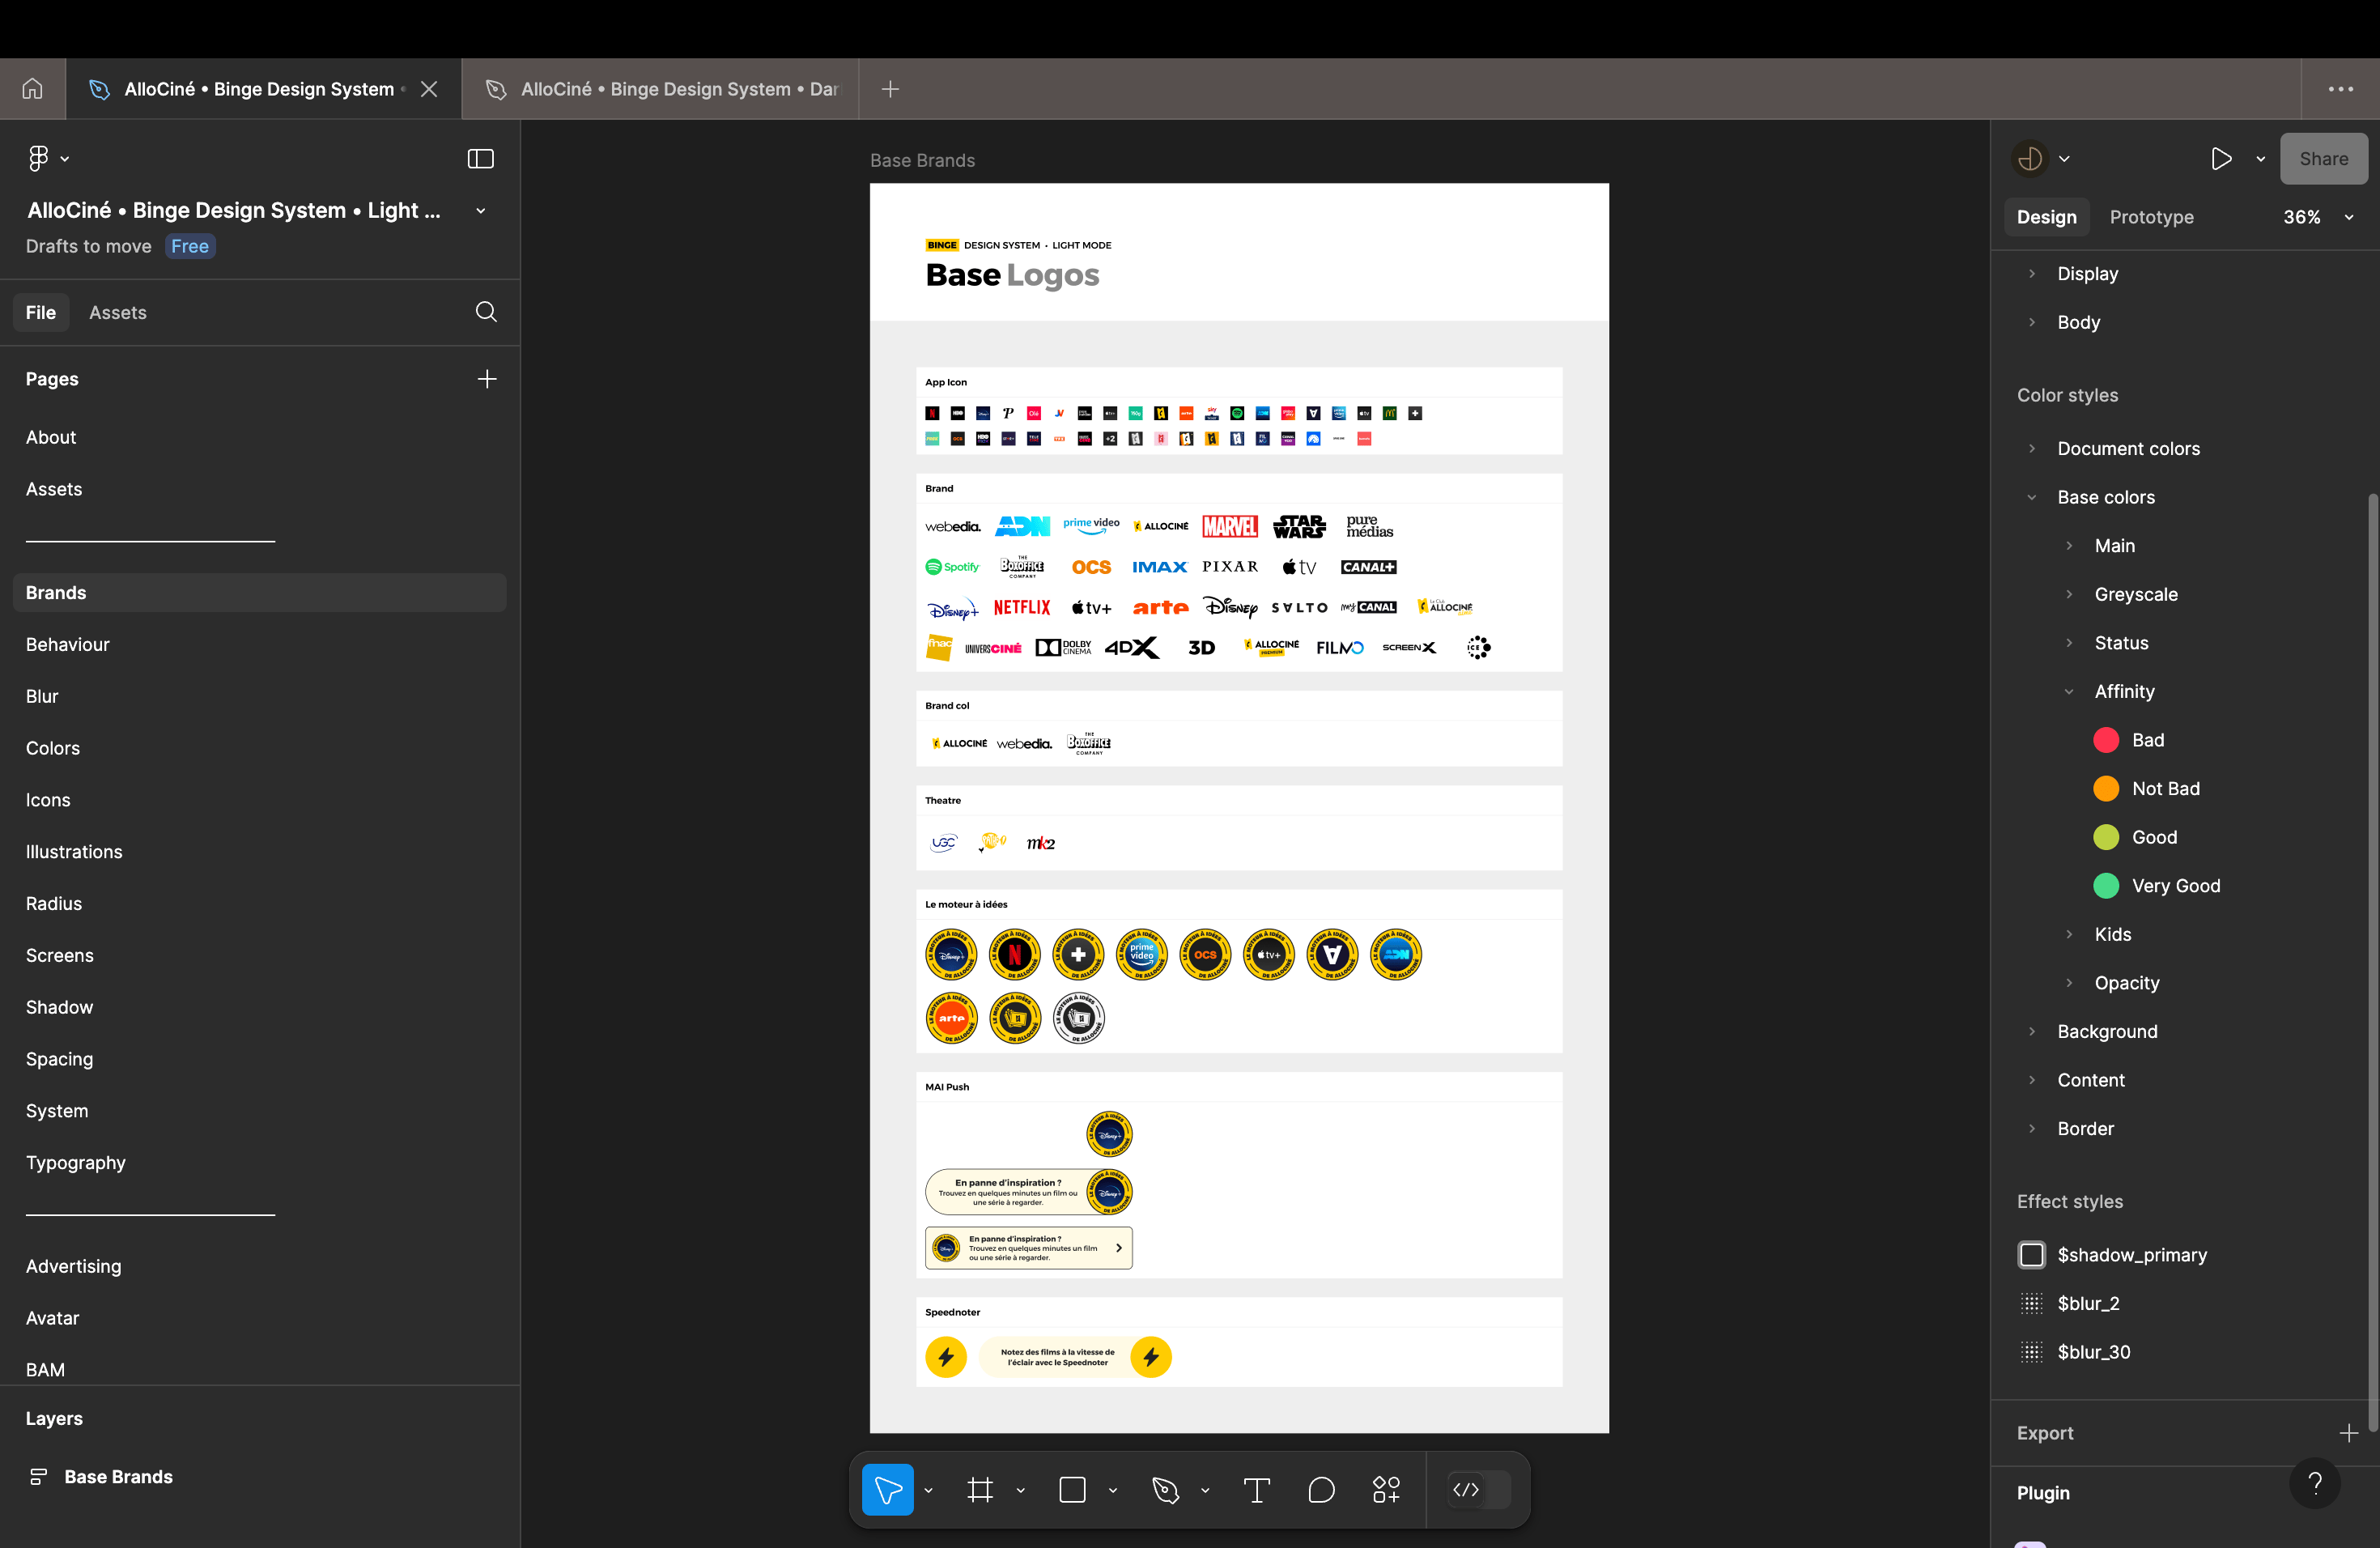Add a new page with plus icon
The image size is (2380, 1548).
pos(487,379)
